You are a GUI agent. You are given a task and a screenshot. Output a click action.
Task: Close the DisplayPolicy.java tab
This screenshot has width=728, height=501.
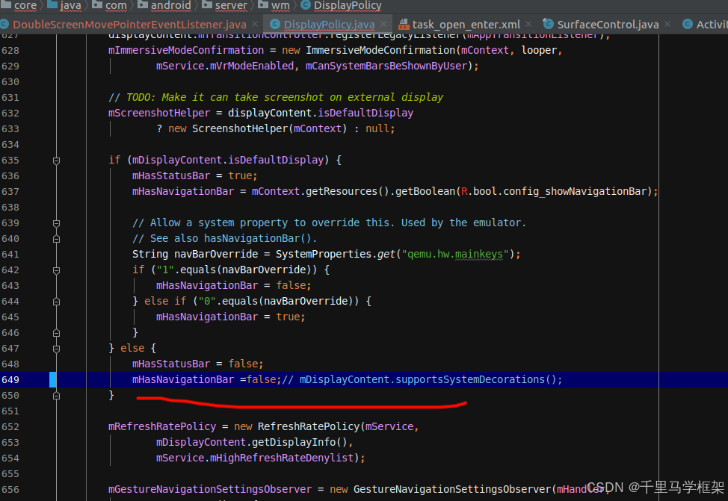(383, 24)
